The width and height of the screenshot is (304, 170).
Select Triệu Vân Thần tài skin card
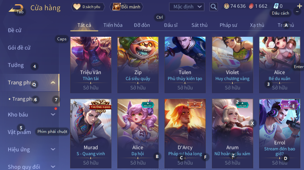(91, 65)
